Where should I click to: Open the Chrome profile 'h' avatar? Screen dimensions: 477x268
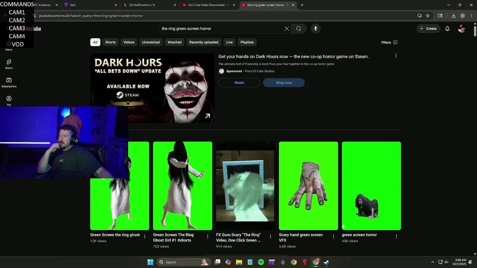pyautogui.click(x=462, y=16)
